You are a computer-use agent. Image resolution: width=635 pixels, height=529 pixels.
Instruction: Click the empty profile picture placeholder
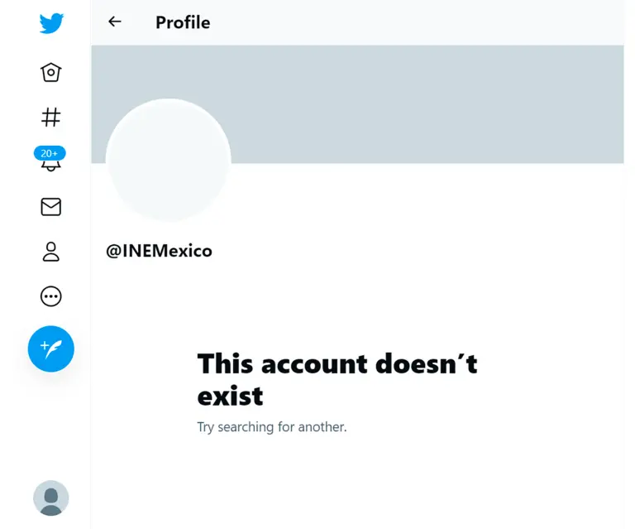click(168, 160)
